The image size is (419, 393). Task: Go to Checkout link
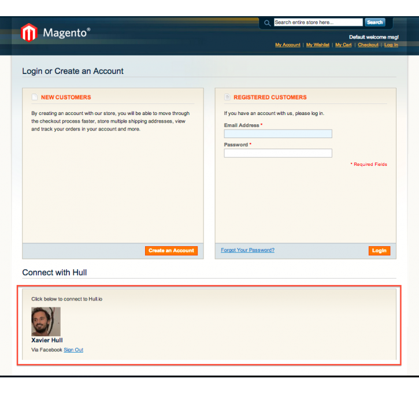[368, 45]
